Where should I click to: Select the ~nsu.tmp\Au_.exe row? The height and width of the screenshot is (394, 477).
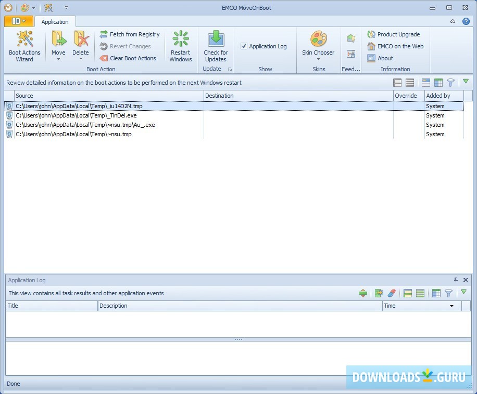[234, 125]
